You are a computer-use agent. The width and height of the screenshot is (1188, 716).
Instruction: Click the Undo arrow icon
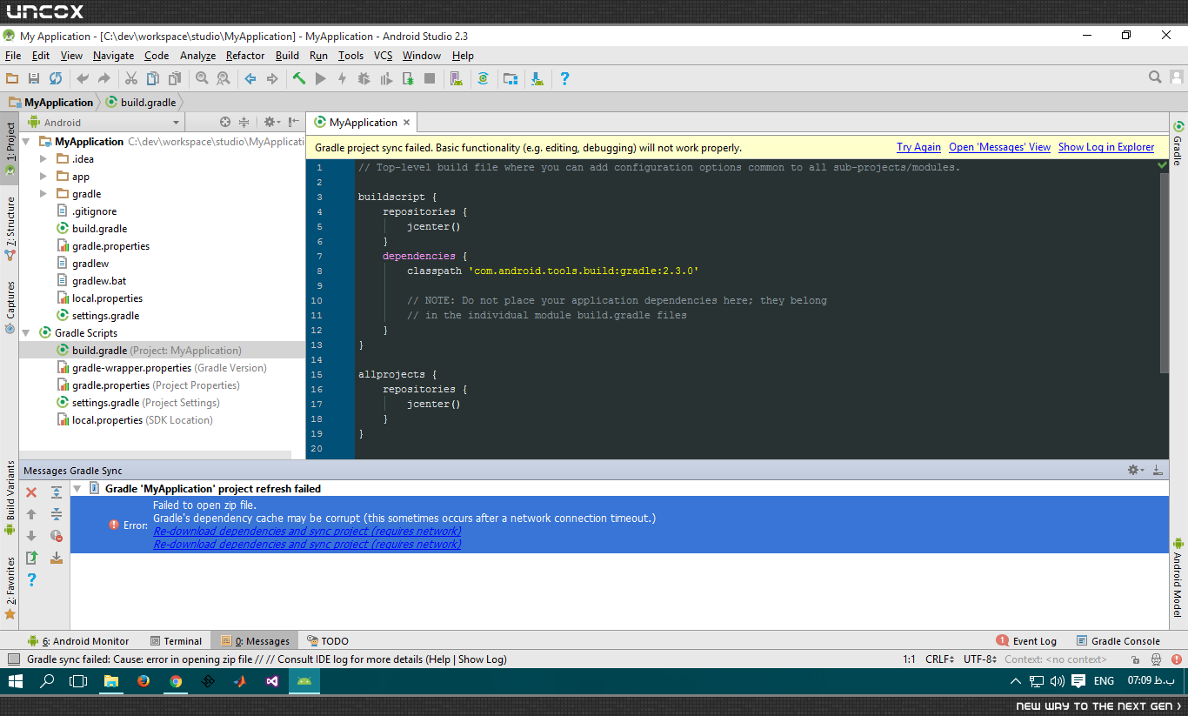click(x=83, y=78)
